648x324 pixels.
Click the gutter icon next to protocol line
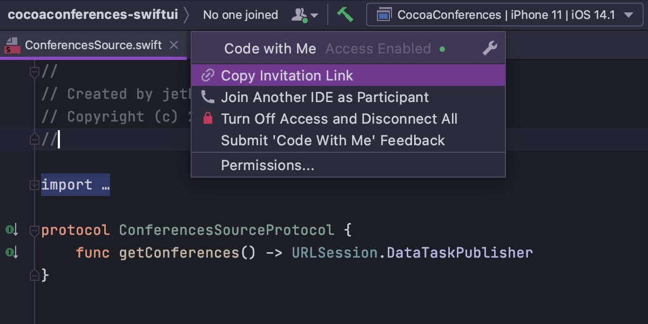12,231
